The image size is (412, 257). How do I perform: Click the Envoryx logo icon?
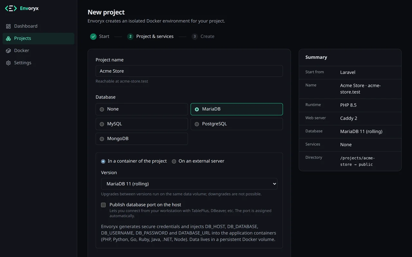click(11, 8)
